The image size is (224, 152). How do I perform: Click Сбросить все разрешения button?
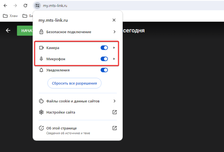click(x=74, y=83)
